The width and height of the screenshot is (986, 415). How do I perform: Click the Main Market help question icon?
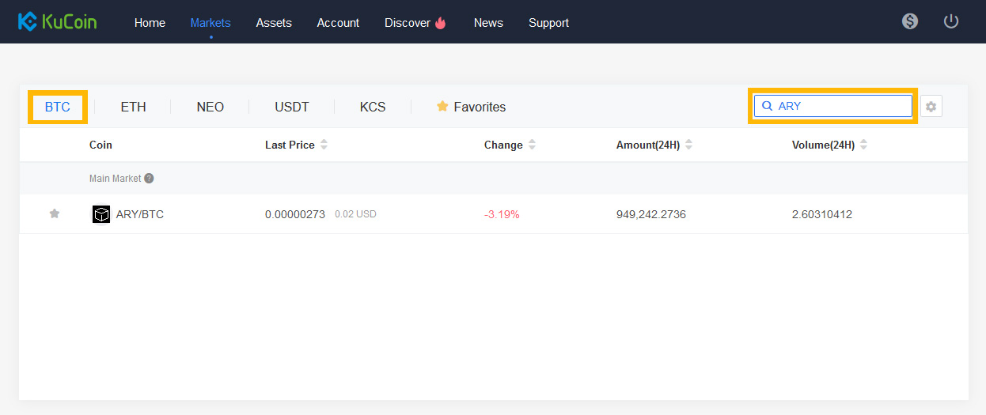point(149,179)
